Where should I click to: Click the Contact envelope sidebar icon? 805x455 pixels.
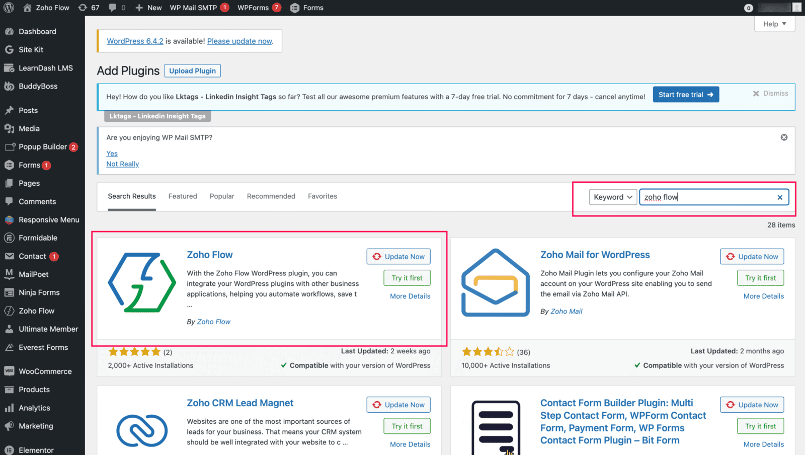coord(9,256)
